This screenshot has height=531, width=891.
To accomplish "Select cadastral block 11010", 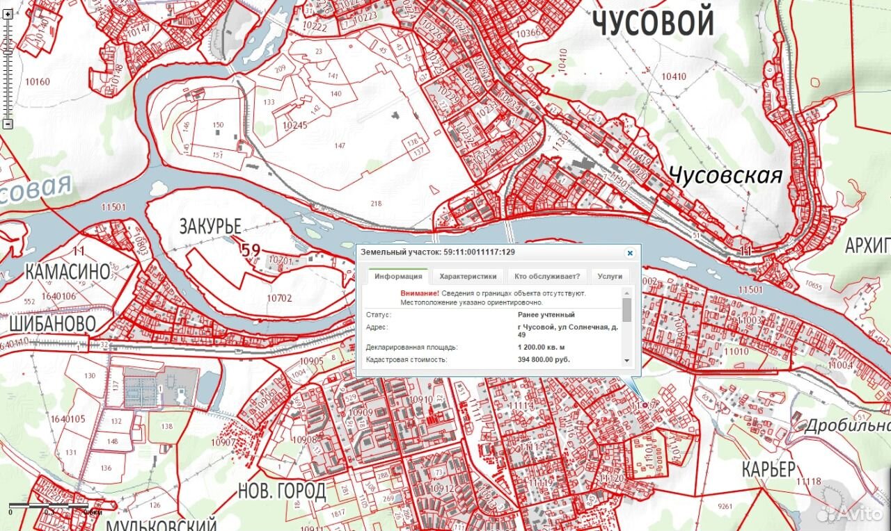I will 736,352.
